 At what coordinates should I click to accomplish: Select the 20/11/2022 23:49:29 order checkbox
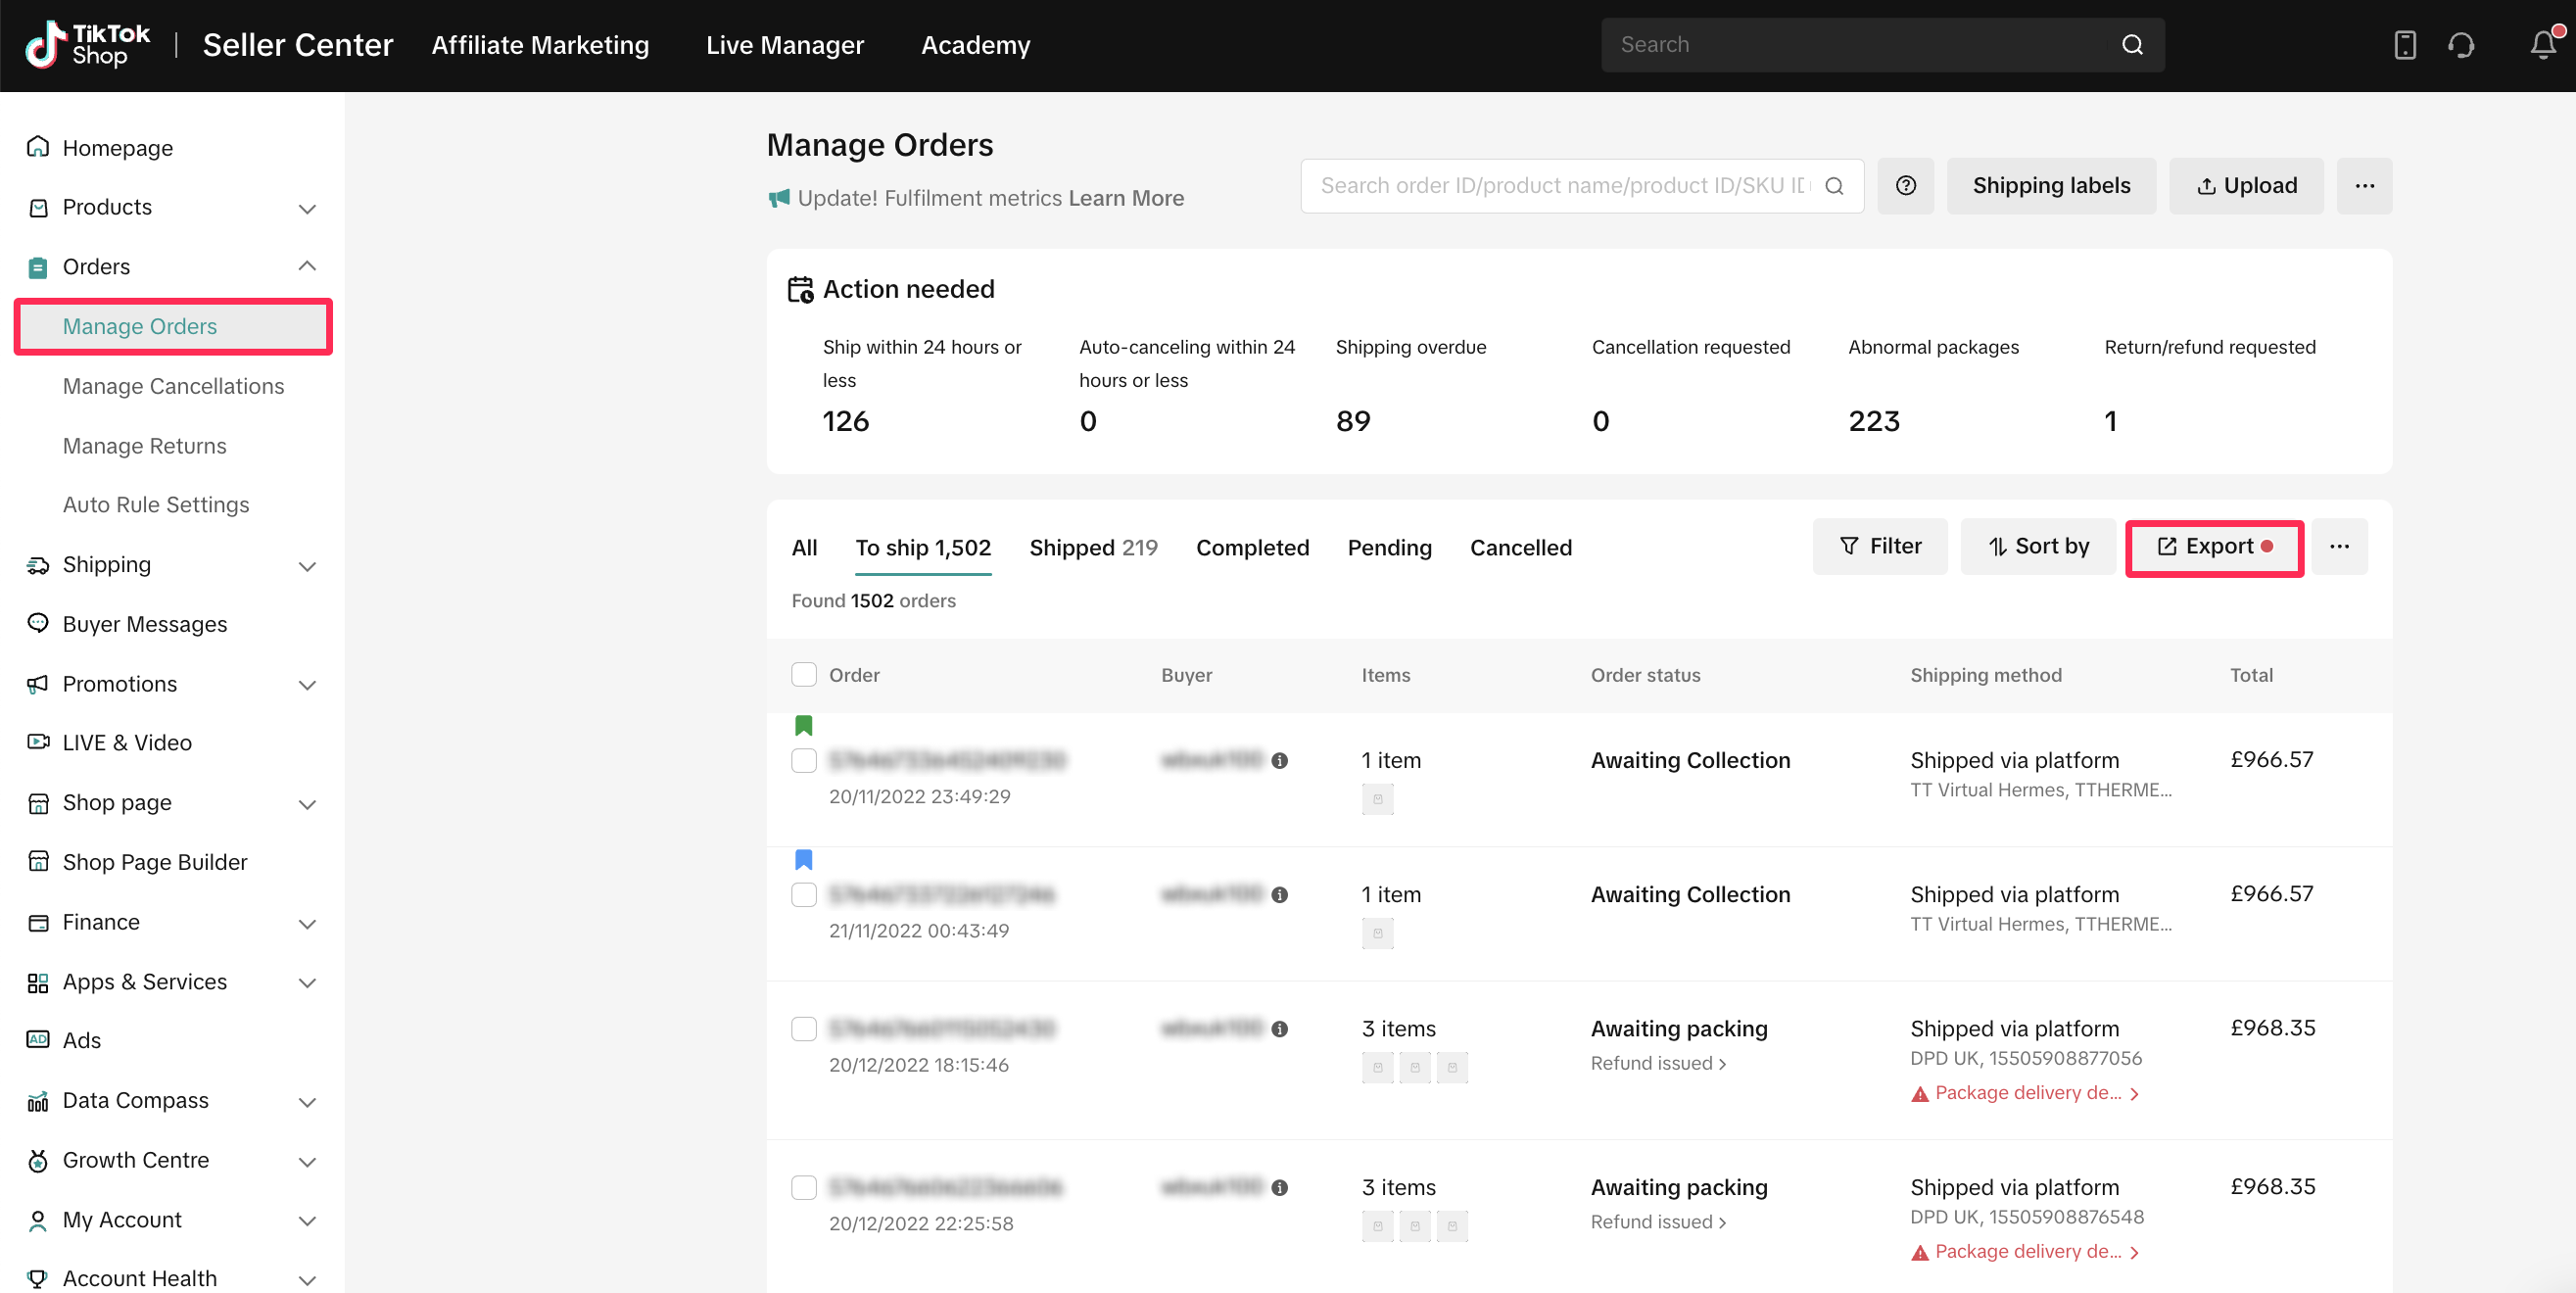[x=803, y=761]
